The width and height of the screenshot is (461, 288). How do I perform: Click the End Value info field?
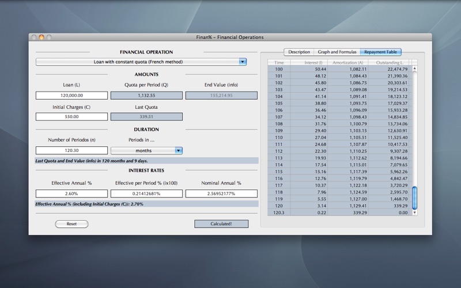coord(221,96)
